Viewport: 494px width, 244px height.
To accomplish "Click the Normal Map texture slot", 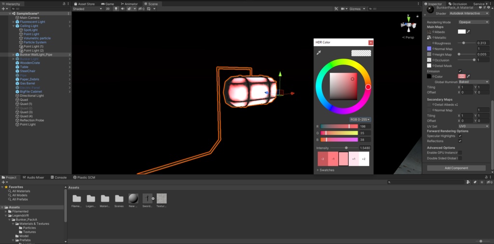I will point(429,49).
